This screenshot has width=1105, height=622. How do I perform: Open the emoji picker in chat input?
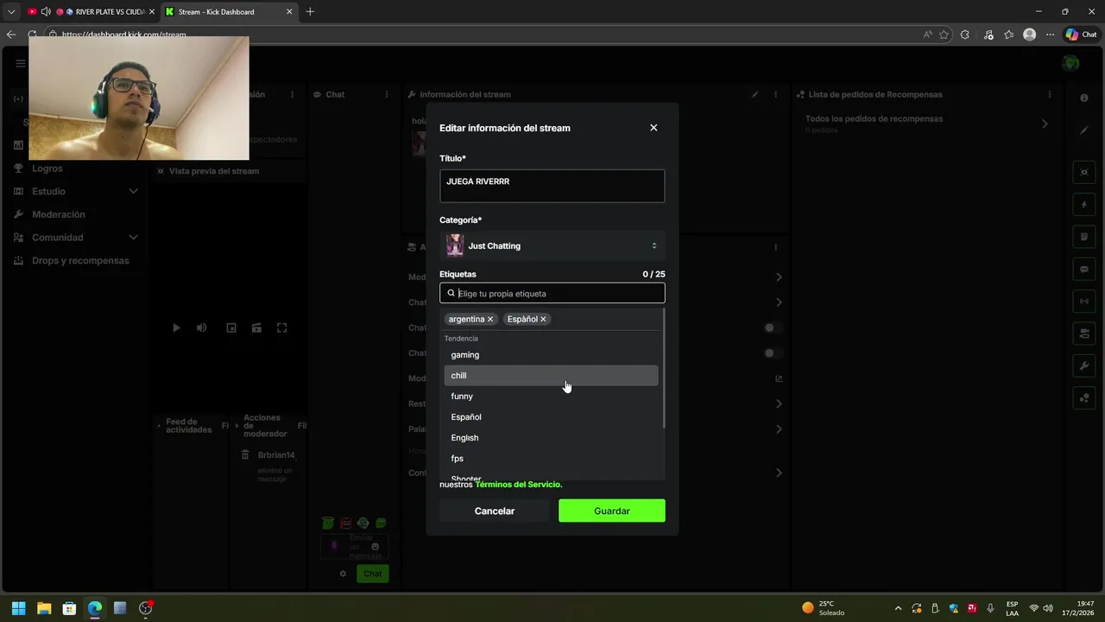[x=376, y=546]
